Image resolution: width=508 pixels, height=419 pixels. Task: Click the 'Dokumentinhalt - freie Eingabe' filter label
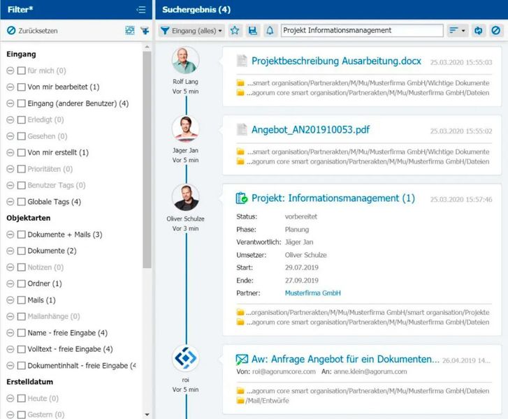pyautogui.click(x=82, y=365)
